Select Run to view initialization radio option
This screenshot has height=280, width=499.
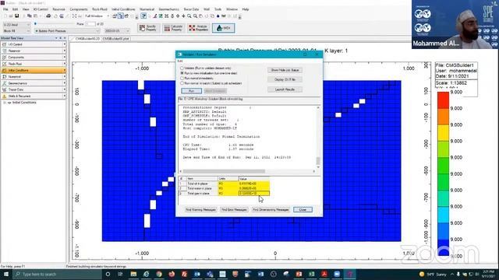coord(182,73)
